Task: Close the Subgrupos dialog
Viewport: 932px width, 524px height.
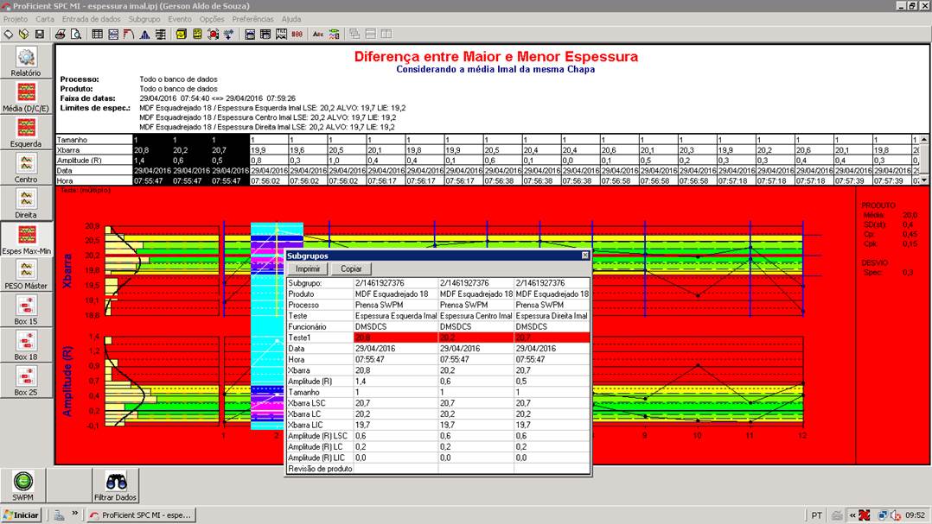Action: coord(584,256)
